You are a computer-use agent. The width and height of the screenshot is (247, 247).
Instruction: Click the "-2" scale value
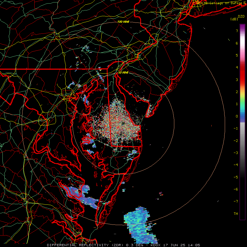(x=236, y=141)
